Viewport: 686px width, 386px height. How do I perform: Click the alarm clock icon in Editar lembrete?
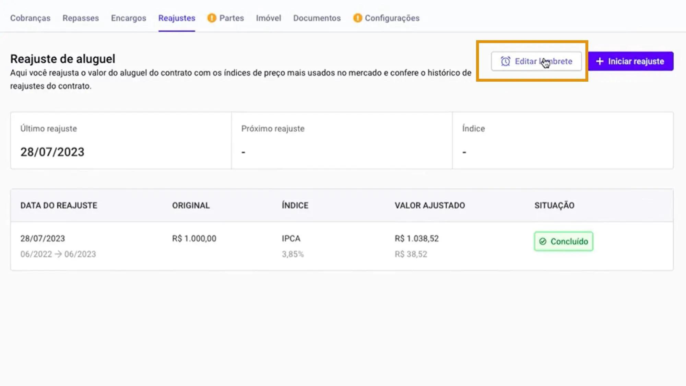click(505, 61)
